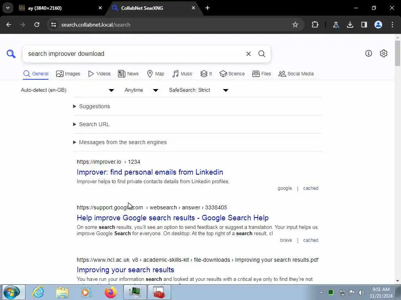The width and height of the screenshot is (401, 300).
Task: Open SearXNG preferences gear
Action: (383, 53)
